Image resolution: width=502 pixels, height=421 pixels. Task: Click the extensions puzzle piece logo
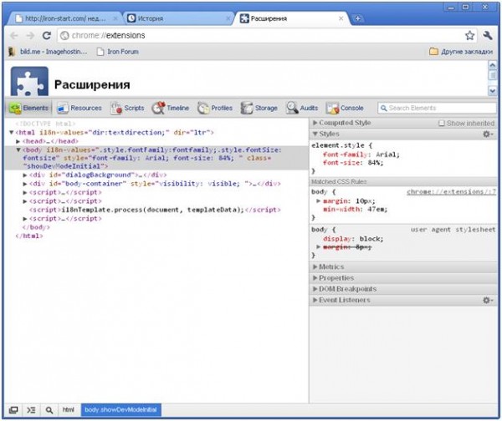pos(29,81)
